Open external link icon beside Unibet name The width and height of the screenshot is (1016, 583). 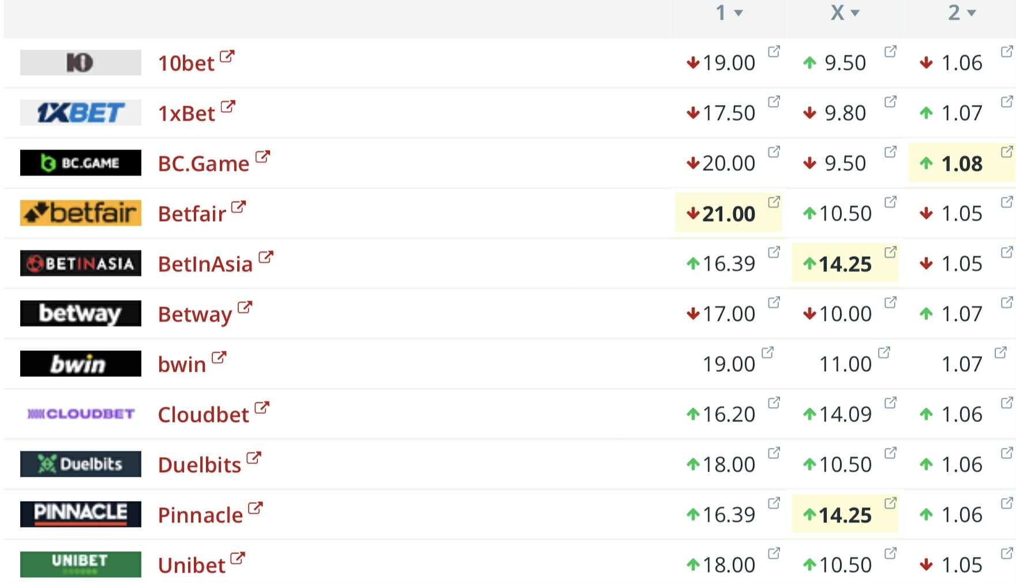(238, 558)
